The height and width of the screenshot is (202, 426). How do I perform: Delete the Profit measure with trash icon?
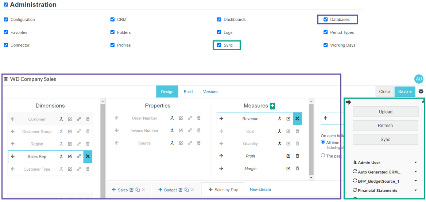(x=297, y=156)
